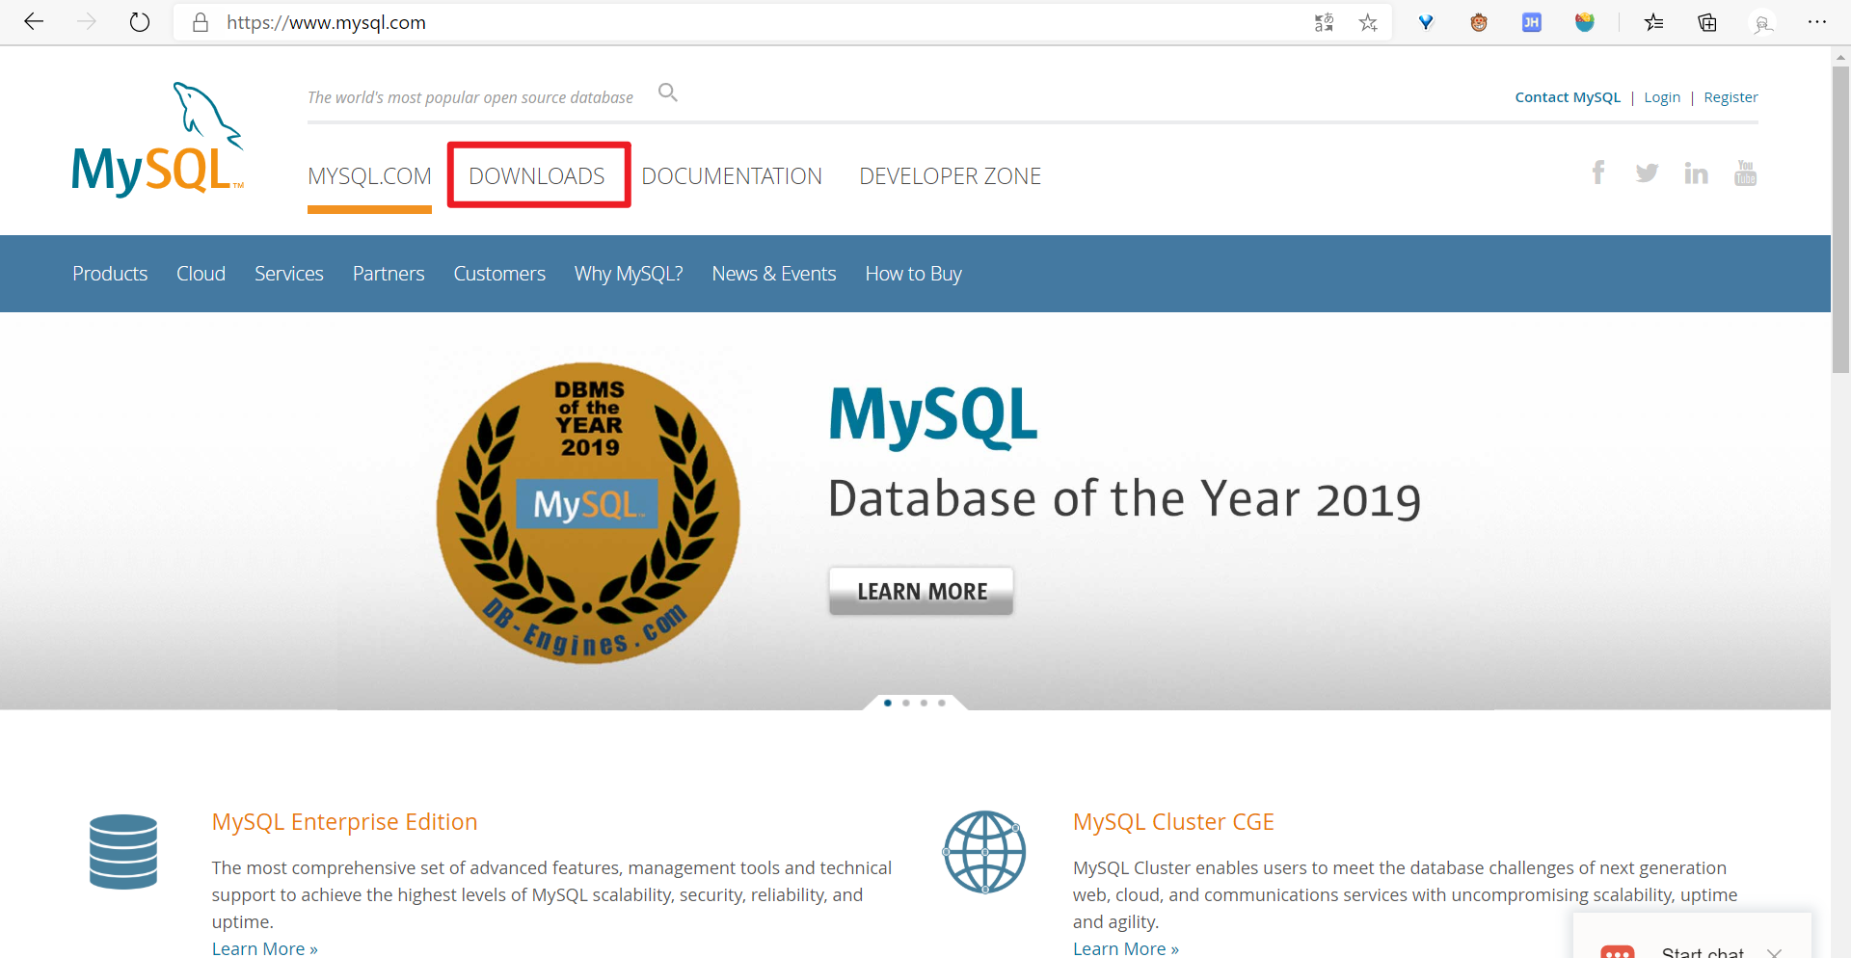Open the News & Events menu item

pos(774,274)
